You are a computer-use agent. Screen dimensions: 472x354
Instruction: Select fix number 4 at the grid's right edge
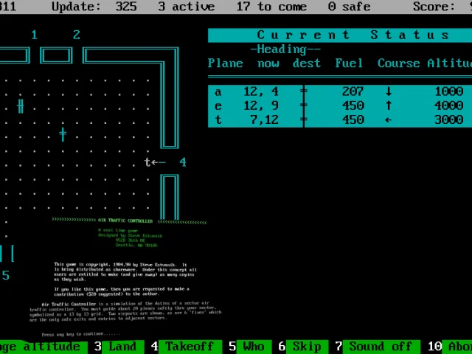183,162
